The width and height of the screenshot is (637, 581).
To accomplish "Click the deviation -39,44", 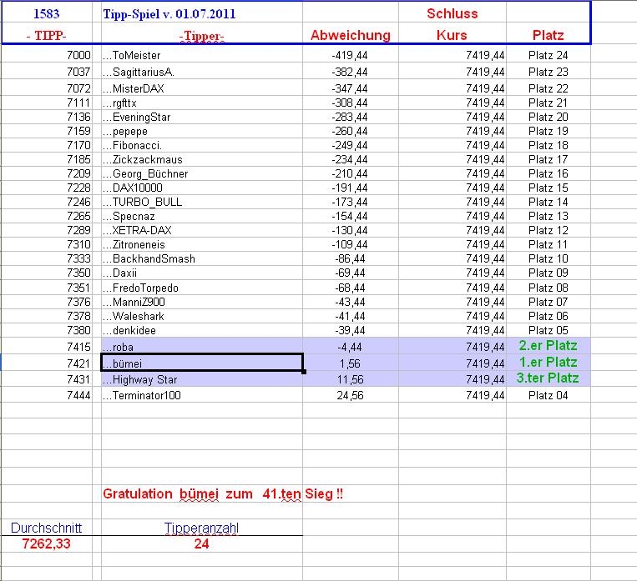I will [x=350, y=331].
